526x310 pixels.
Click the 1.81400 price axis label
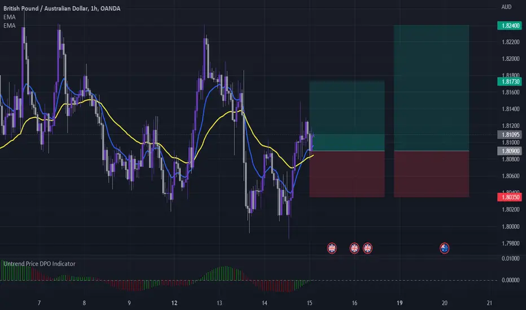pos(511,109)
